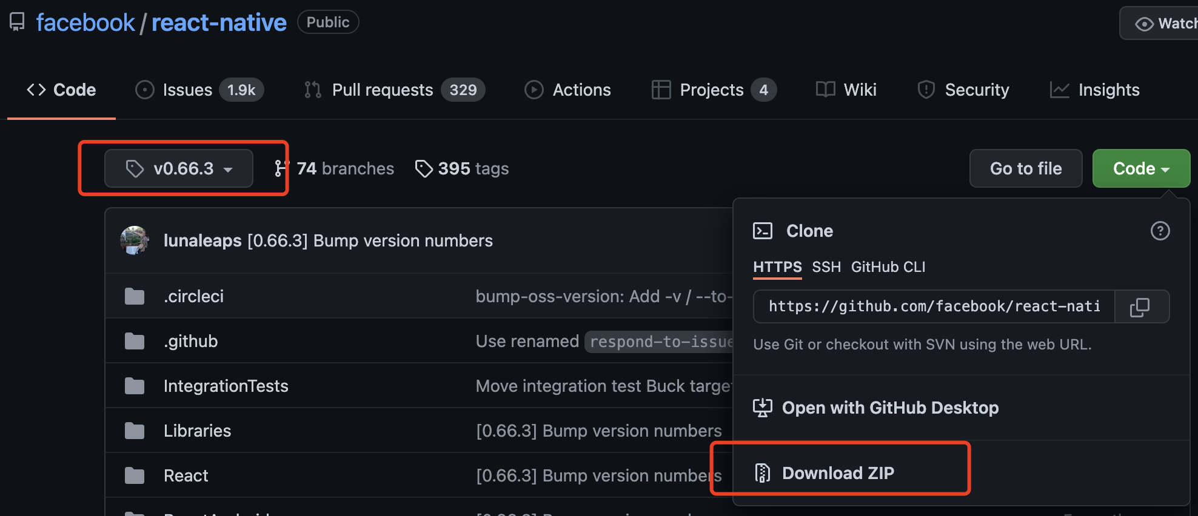The height and width of the screenshot is (516, 1198).
Task: Open React row Bump version numbers commit
Action: coord(599,475)
